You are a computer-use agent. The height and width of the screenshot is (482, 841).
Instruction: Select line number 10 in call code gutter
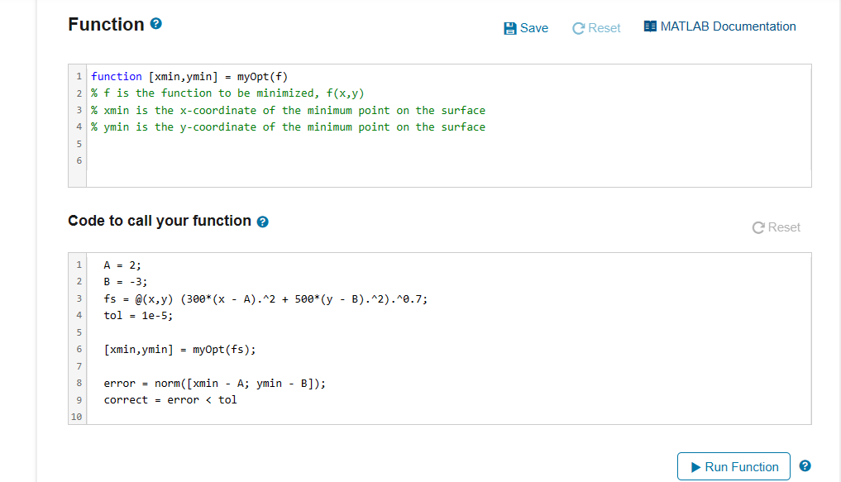click(77, 417)
